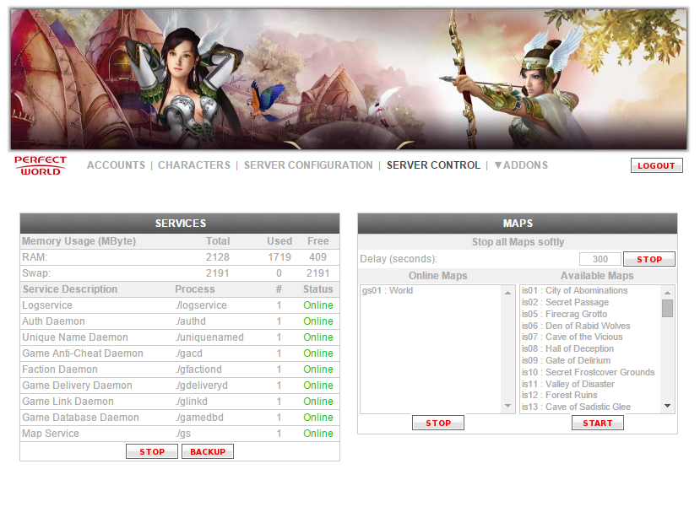Open the ACCOUNTS menu item
Image resolution: width=700 pixels, height=507 pixels.
pyautogui.click(x=116, y=165)
